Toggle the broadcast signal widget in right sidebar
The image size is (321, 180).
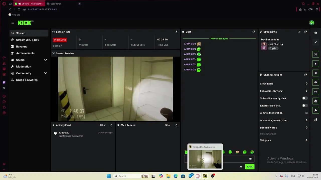pyautogui.click(x=316, y=91)
